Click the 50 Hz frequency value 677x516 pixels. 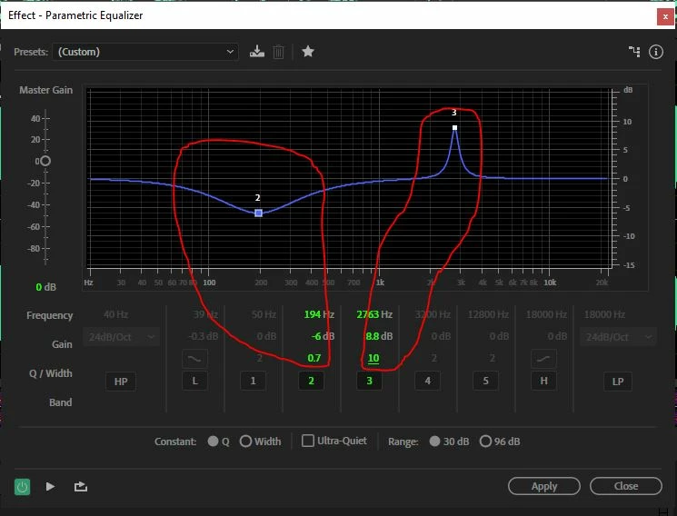pyautogui.click(x=264, y=314)
